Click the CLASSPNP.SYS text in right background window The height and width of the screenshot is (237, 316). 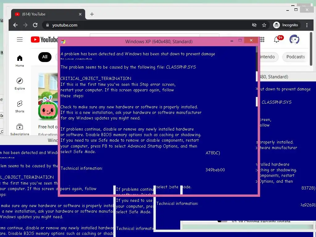pyautogui.click(x=276, y=102)
